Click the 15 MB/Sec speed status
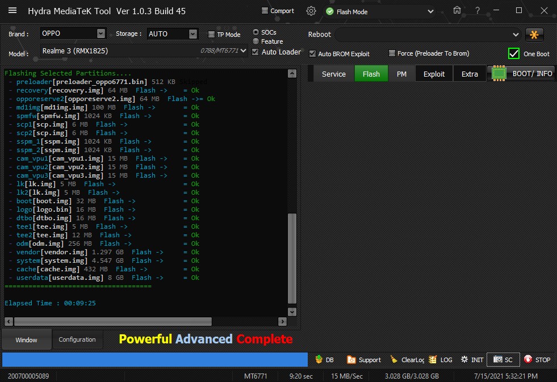Viewport: 557px width, 382px height. coord(347,376)
